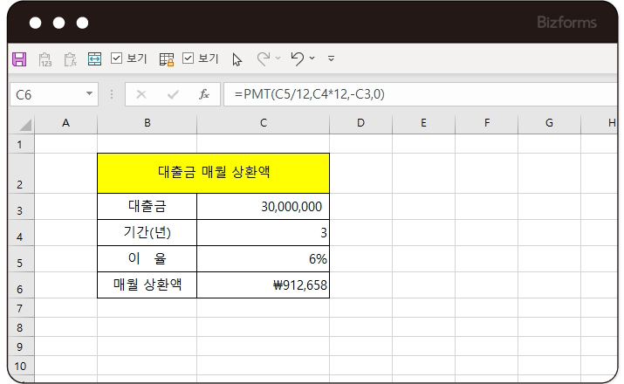Screen dimensions: 624x384
Task: Click result cell ₩912,658
Action: coord(263,285)
